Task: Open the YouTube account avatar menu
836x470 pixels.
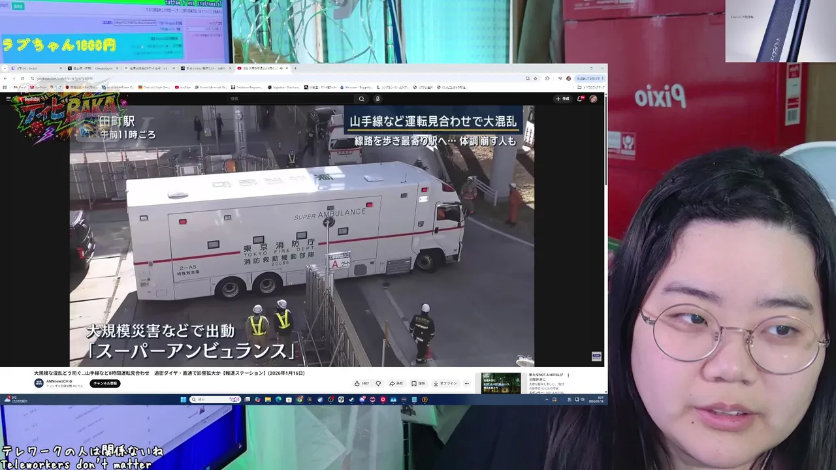Action: coord(593,99)
